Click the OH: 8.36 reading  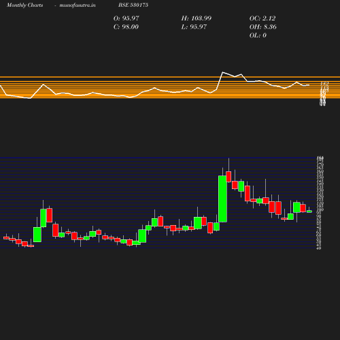coord(263,27)
